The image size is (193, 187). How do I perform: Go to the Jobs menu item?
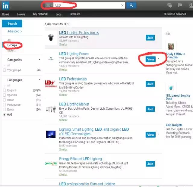point(59,14)
